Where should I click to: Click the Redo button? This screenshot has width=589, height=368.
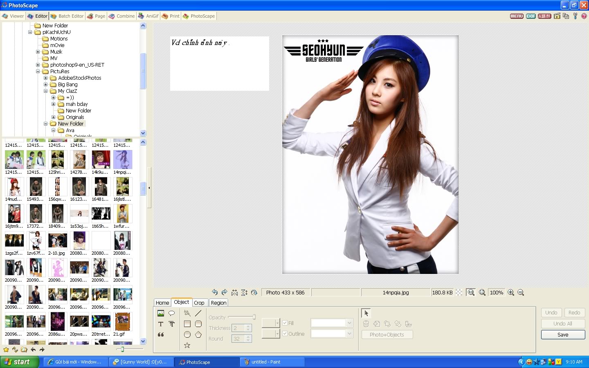click(x=574, y=312)
